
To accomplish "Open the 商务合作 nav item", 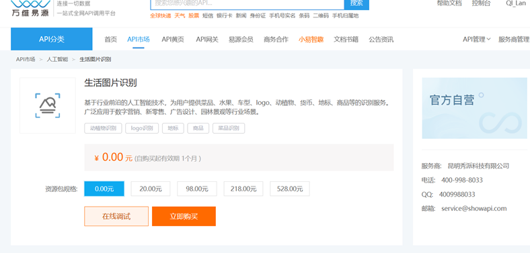I will pyautogui.click(x=276, y=40).
